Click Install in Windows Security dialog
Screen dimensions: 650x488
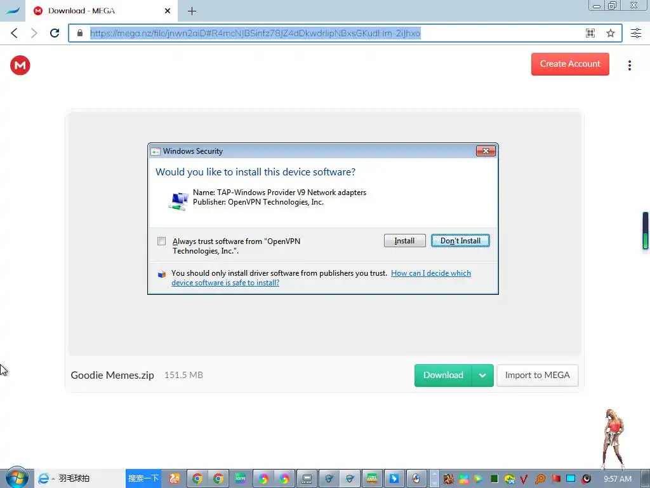click(x=404, y=241)
